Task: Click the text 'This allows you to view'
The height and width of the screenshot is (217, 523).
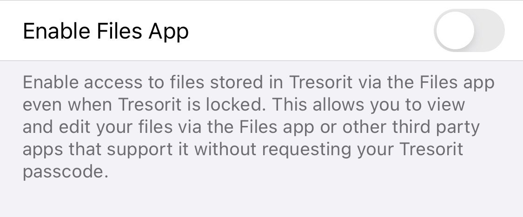Action: click(x=369, y=105)
